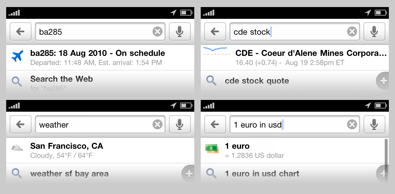The width and height of the screenshot is (395, 194).
Task: Clear the ba285 search text
Action: click(158, 31)
